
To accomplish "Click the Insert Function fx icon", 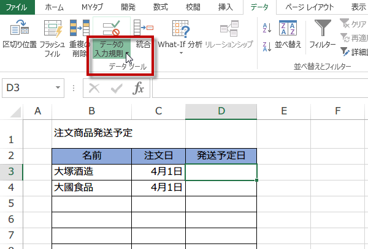I will [138, 88].
